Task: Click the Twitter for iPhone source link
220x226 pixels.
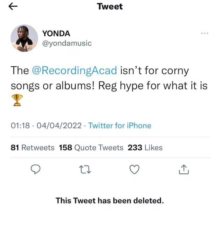Action: [120, 126]
